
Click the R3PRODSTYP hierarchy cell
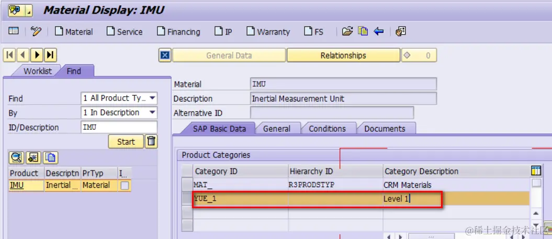point(335,185)
